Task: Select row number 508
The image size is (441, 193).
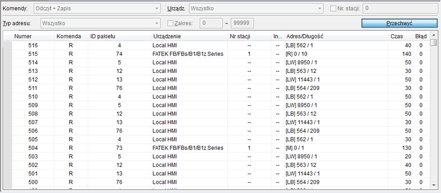Action: (221, 113)
